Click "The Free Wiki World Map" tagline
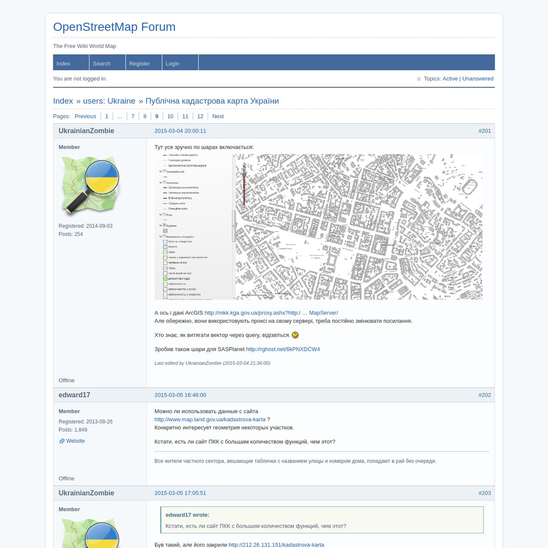The width and height of the screenshot is (548, 548). [x=84, y=46]
